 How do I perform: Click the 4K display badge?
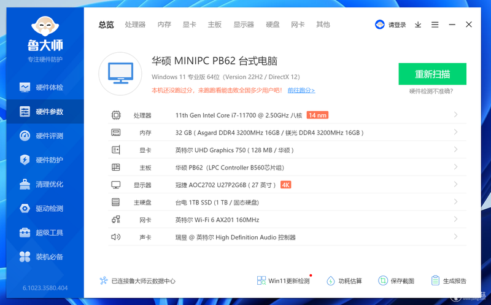pyautogui.click(x=285, y=185)
